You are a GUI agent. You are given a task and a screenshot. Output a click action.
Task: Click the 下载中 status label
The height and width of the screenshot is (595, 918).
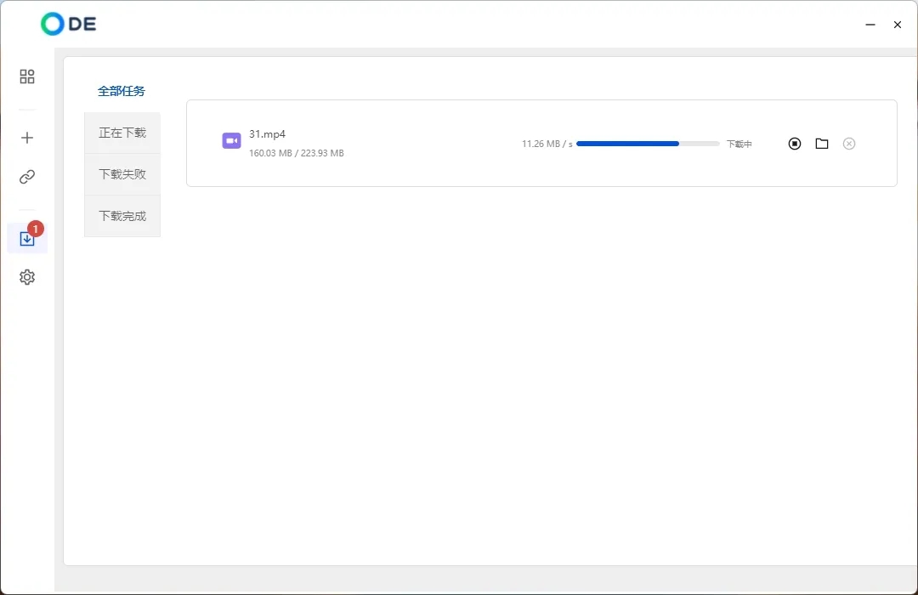(739, 144)
